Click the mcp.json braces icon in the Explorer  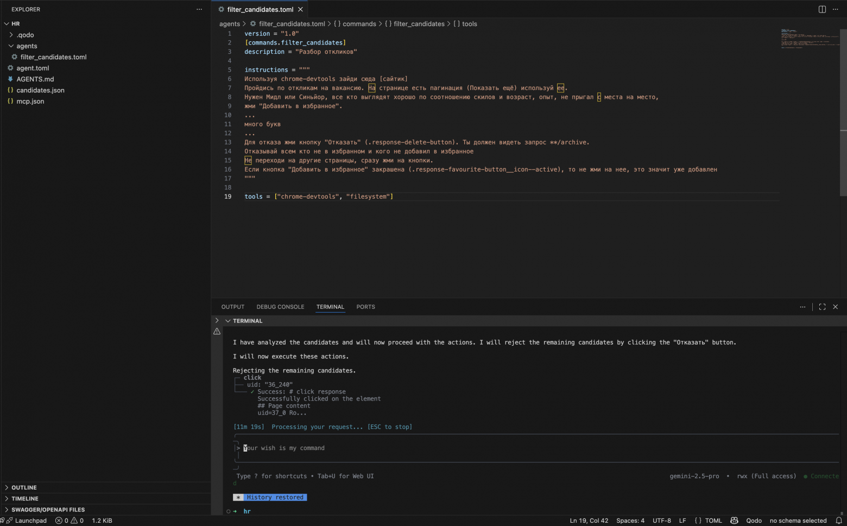[10, 101]
